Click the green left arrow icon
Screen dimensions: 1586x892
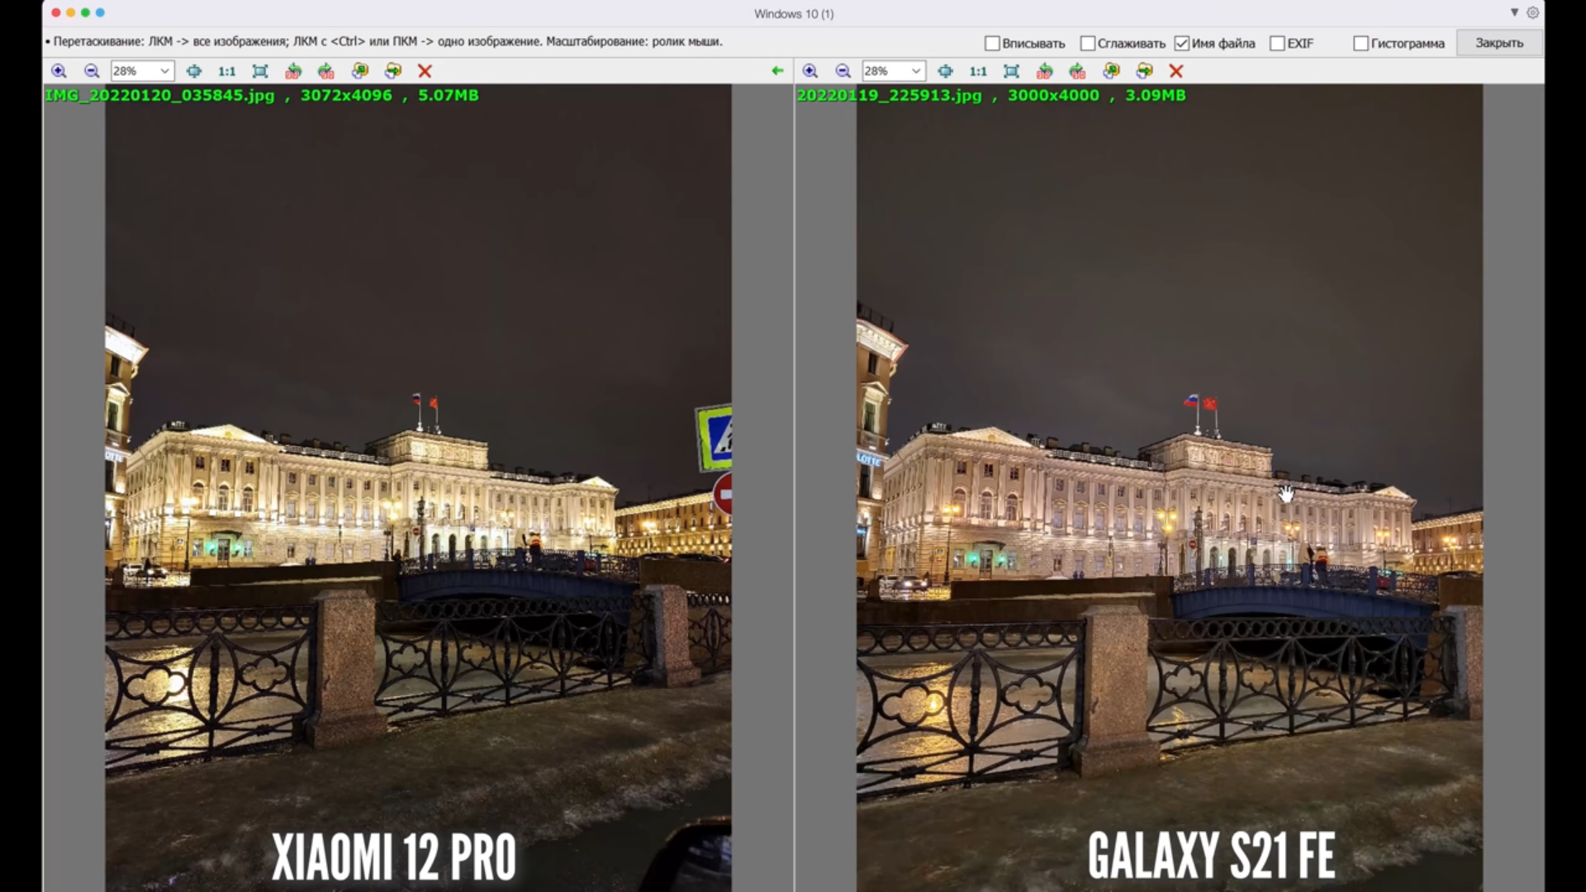tap(777, 71)
